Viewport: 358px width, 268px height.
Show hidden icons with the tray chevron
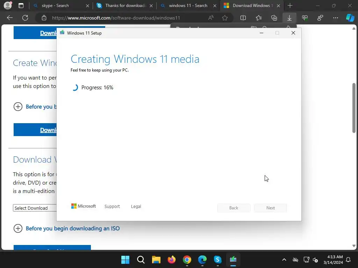[x=284, y=260]
